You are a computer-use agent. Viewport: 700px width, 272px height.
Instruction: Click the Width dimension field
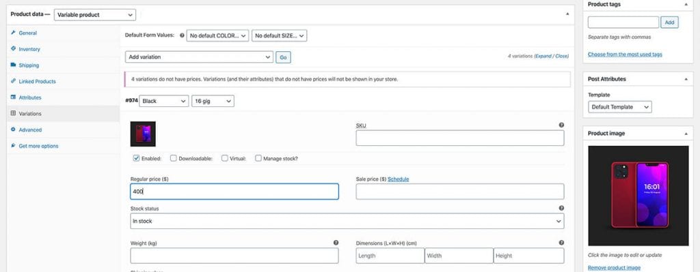coord(459,256)
